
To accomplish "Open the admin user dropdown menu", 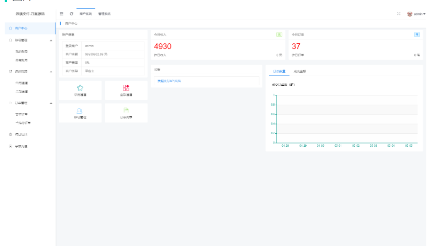I will coord(419,14).
